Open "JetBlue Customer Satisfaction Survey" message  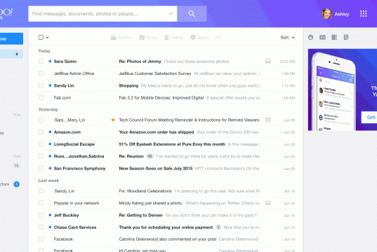155,73
